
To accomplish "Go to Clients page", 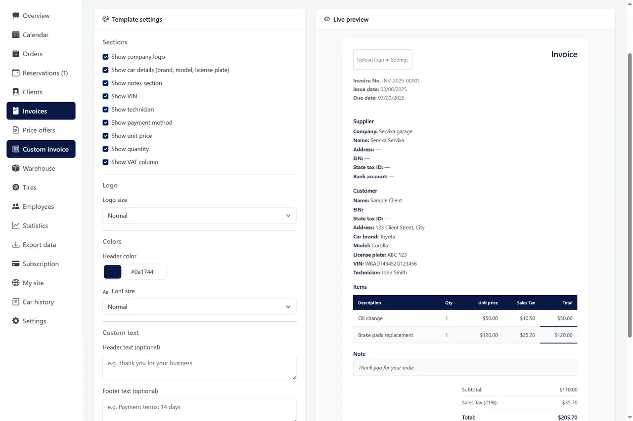I will (41, 92).
